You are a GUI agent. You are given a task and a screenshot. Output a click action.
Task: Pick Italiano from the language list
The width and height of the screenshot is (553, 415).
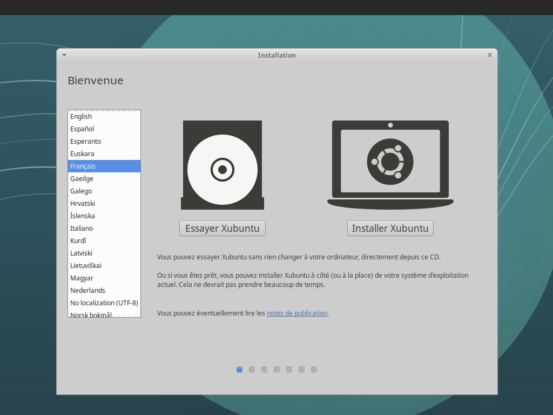(82, 228)
